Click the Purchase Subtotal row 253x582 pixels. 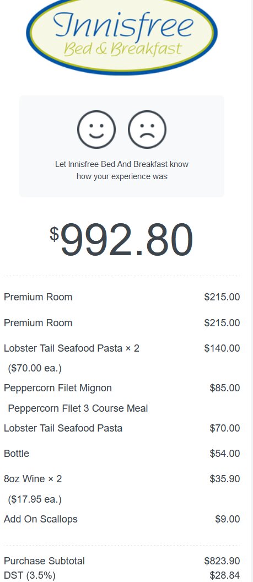122,561
